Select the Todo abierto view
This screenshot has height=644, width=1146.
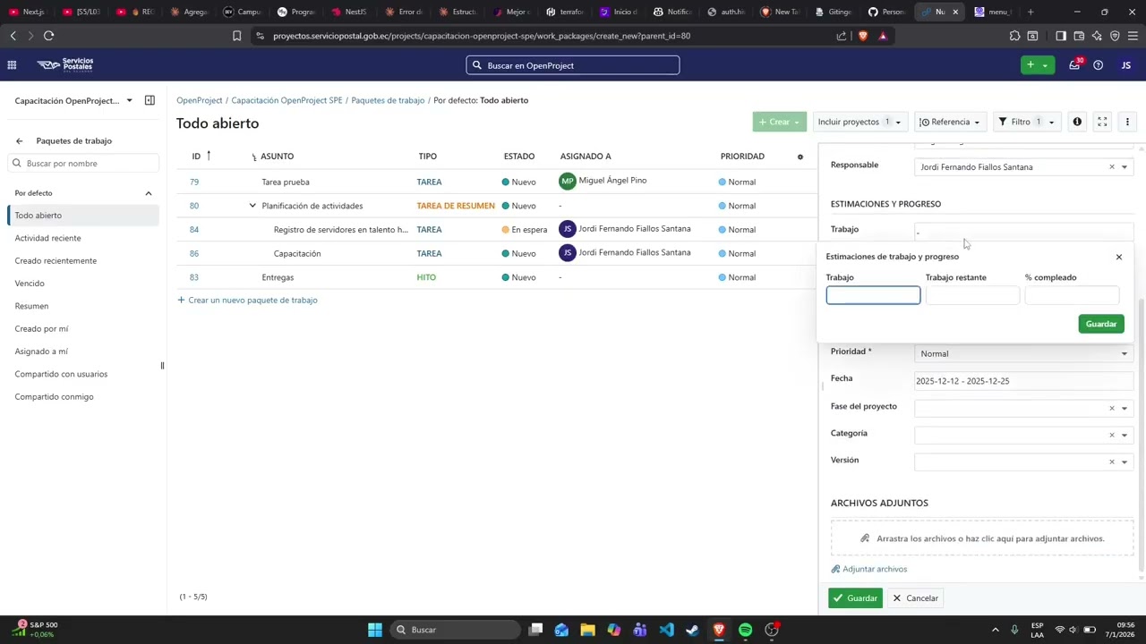[x=83, y=216]
